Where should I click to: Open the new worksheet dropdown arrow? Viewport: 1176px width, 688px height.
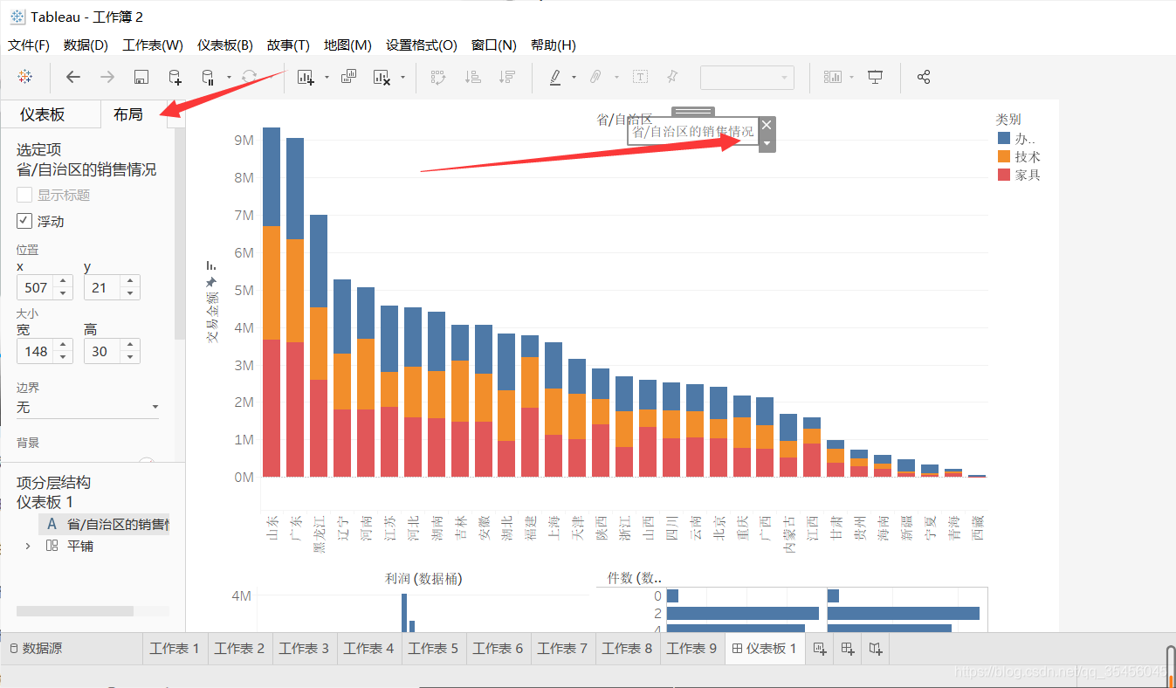point(327,77)
